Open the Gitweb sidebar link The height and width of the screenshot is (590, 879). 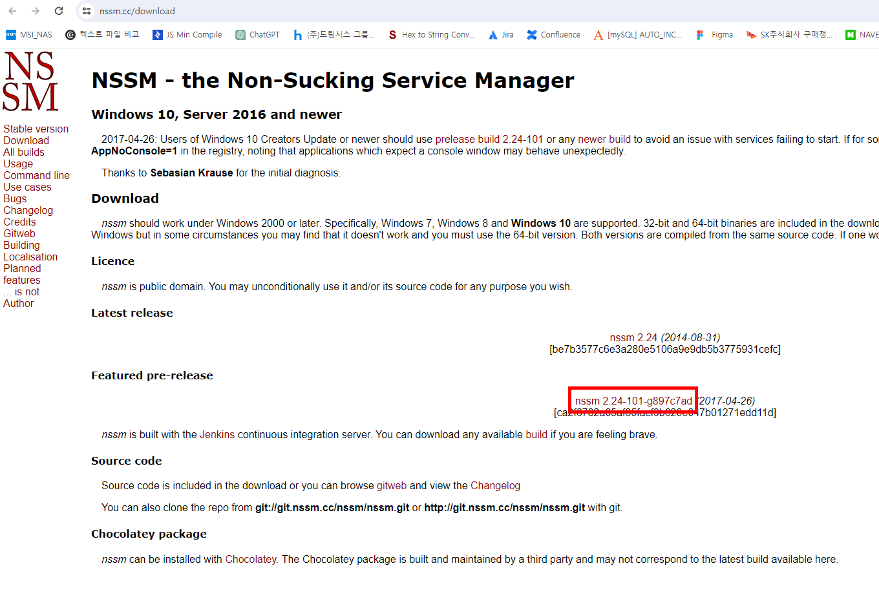point(19,234)
